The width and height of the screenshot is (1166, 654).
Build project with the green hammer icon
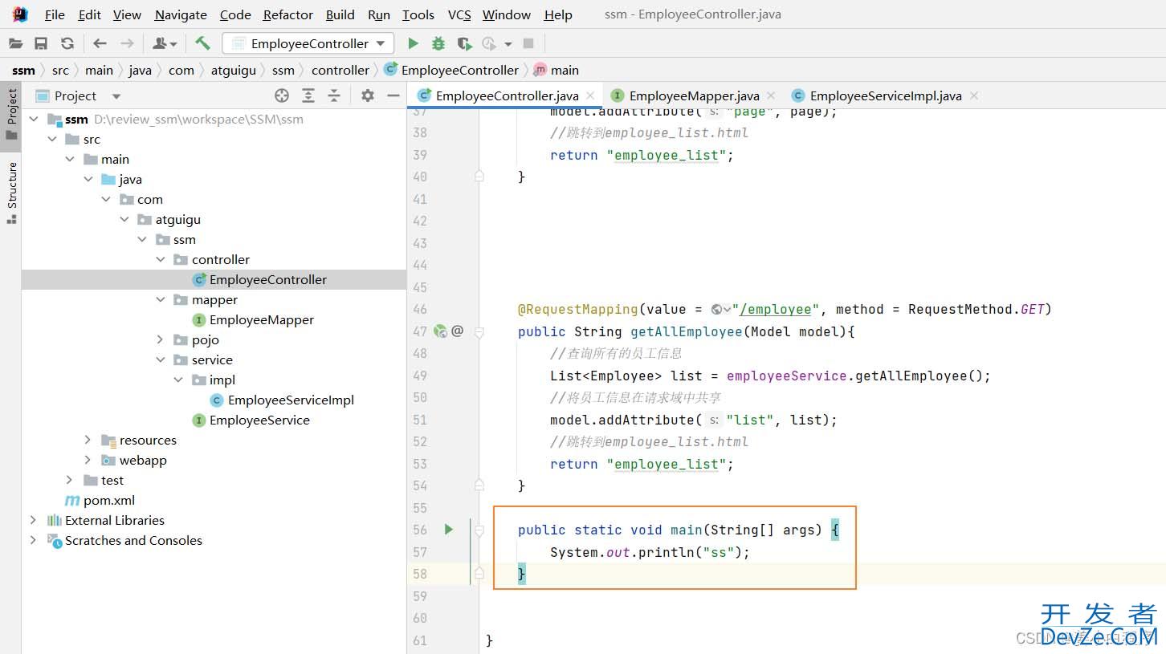[x=202, y=43]
